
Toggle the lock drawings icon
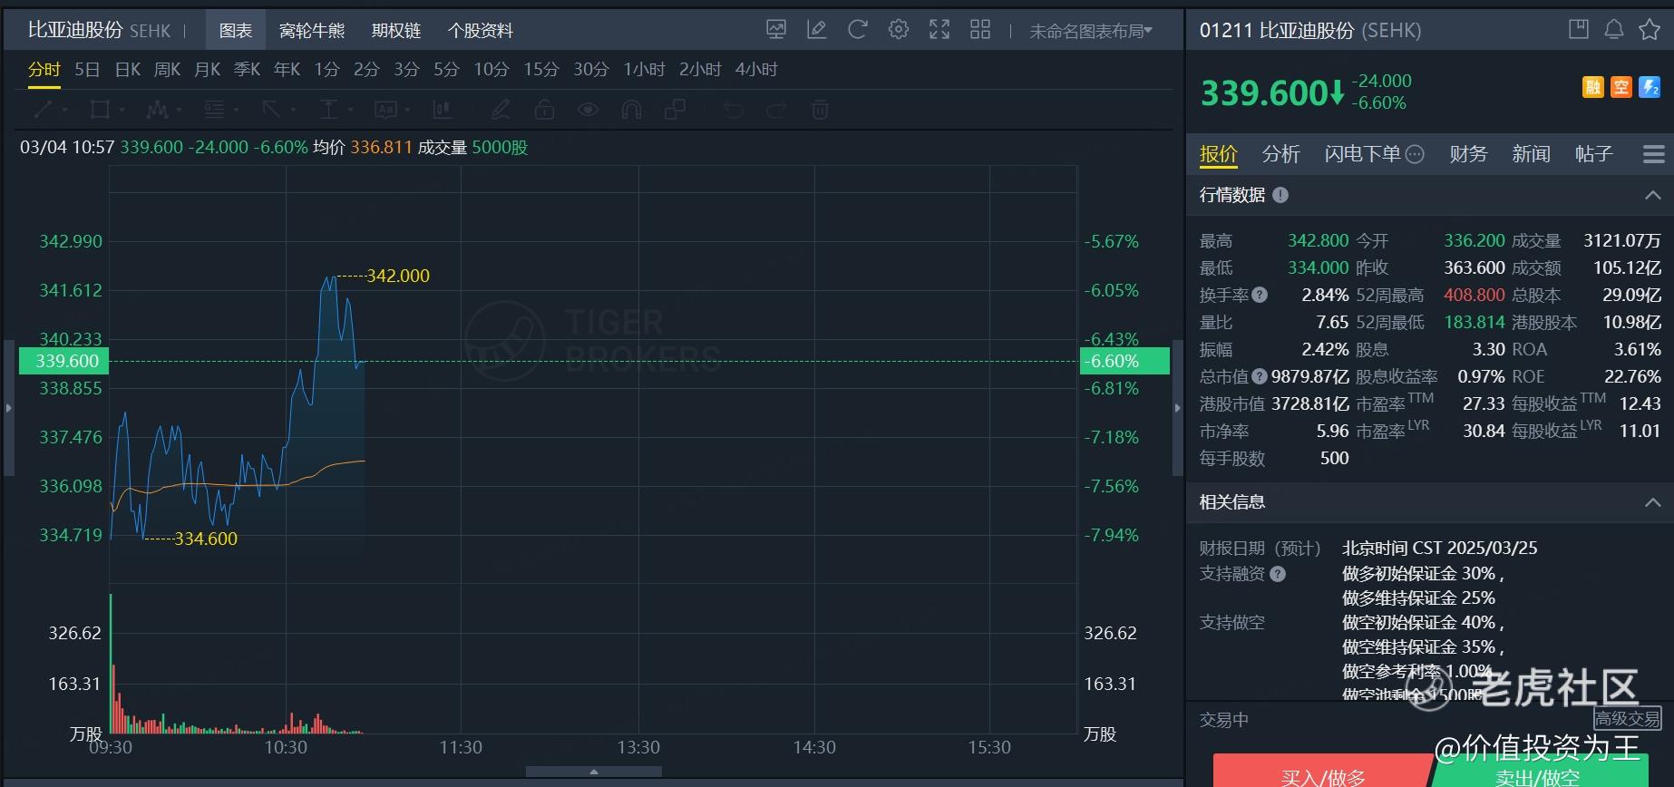[x=544, y=110]
